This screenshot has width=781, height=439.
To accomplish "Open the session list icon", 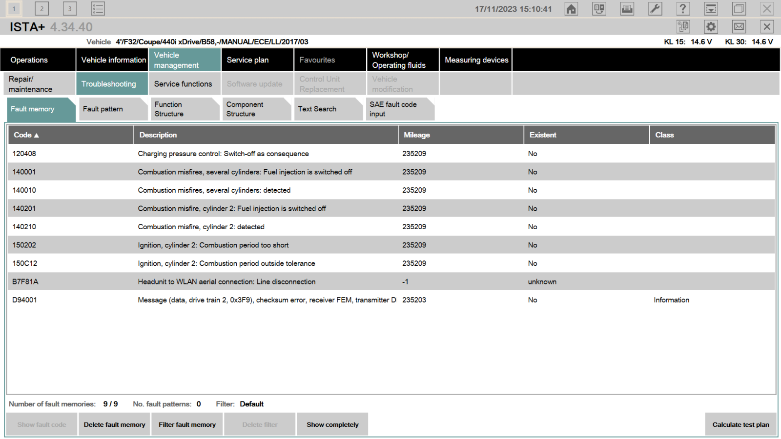I will (x=98, y=9).
